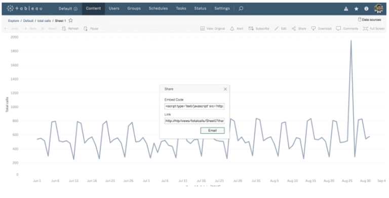Click the Edit pencil button
This screenshot has width=389, height=198.
click(x=280, y=28)
